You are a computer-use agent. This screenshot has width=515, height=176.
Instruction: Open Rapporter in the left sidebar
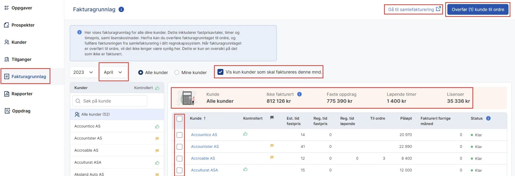22,94
